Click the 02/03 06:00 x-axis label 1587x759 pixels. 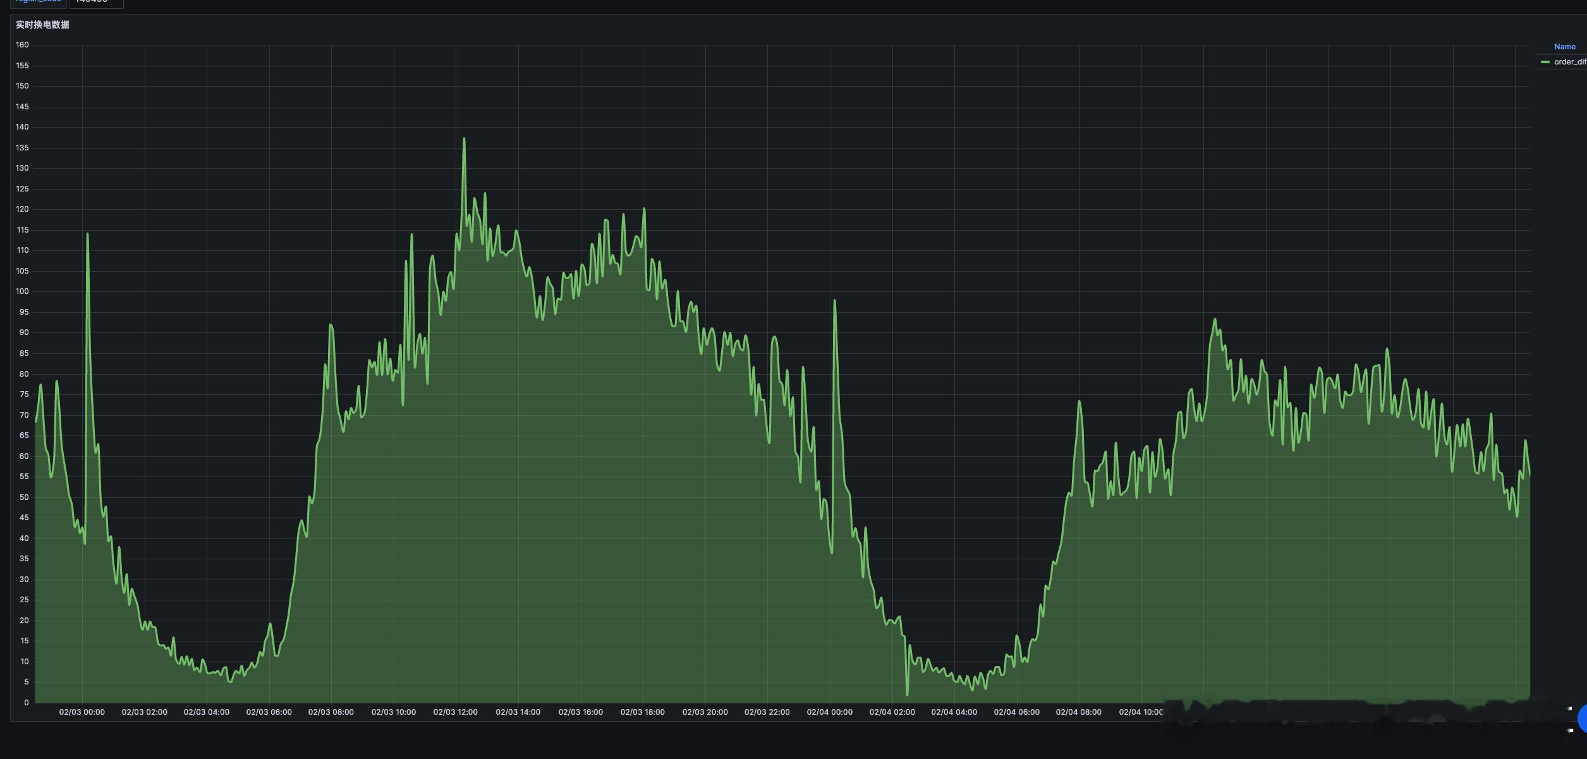click(x=269, y=712)
